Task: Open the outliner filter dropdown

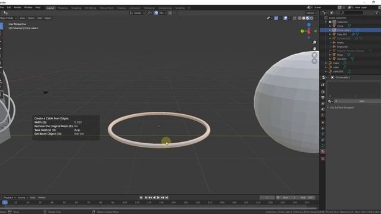Action: point(377,12)
